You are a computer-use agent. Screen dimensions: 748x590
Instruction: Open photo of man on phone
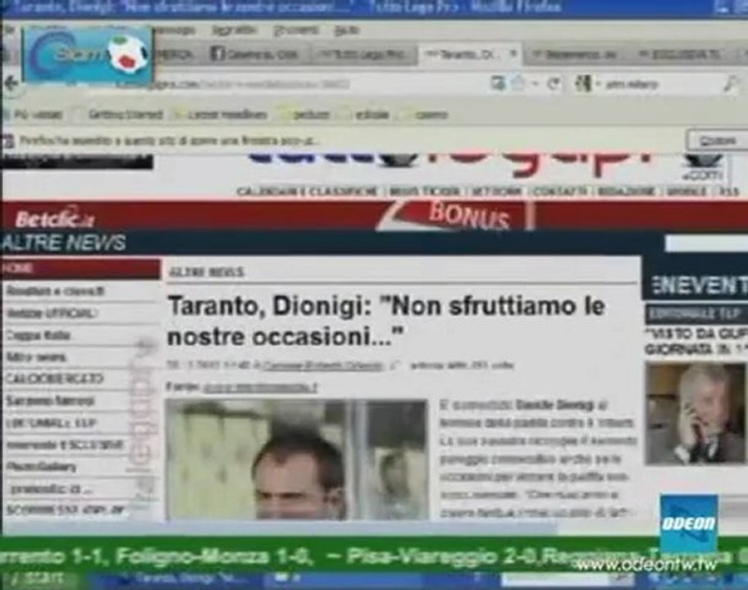696,413
